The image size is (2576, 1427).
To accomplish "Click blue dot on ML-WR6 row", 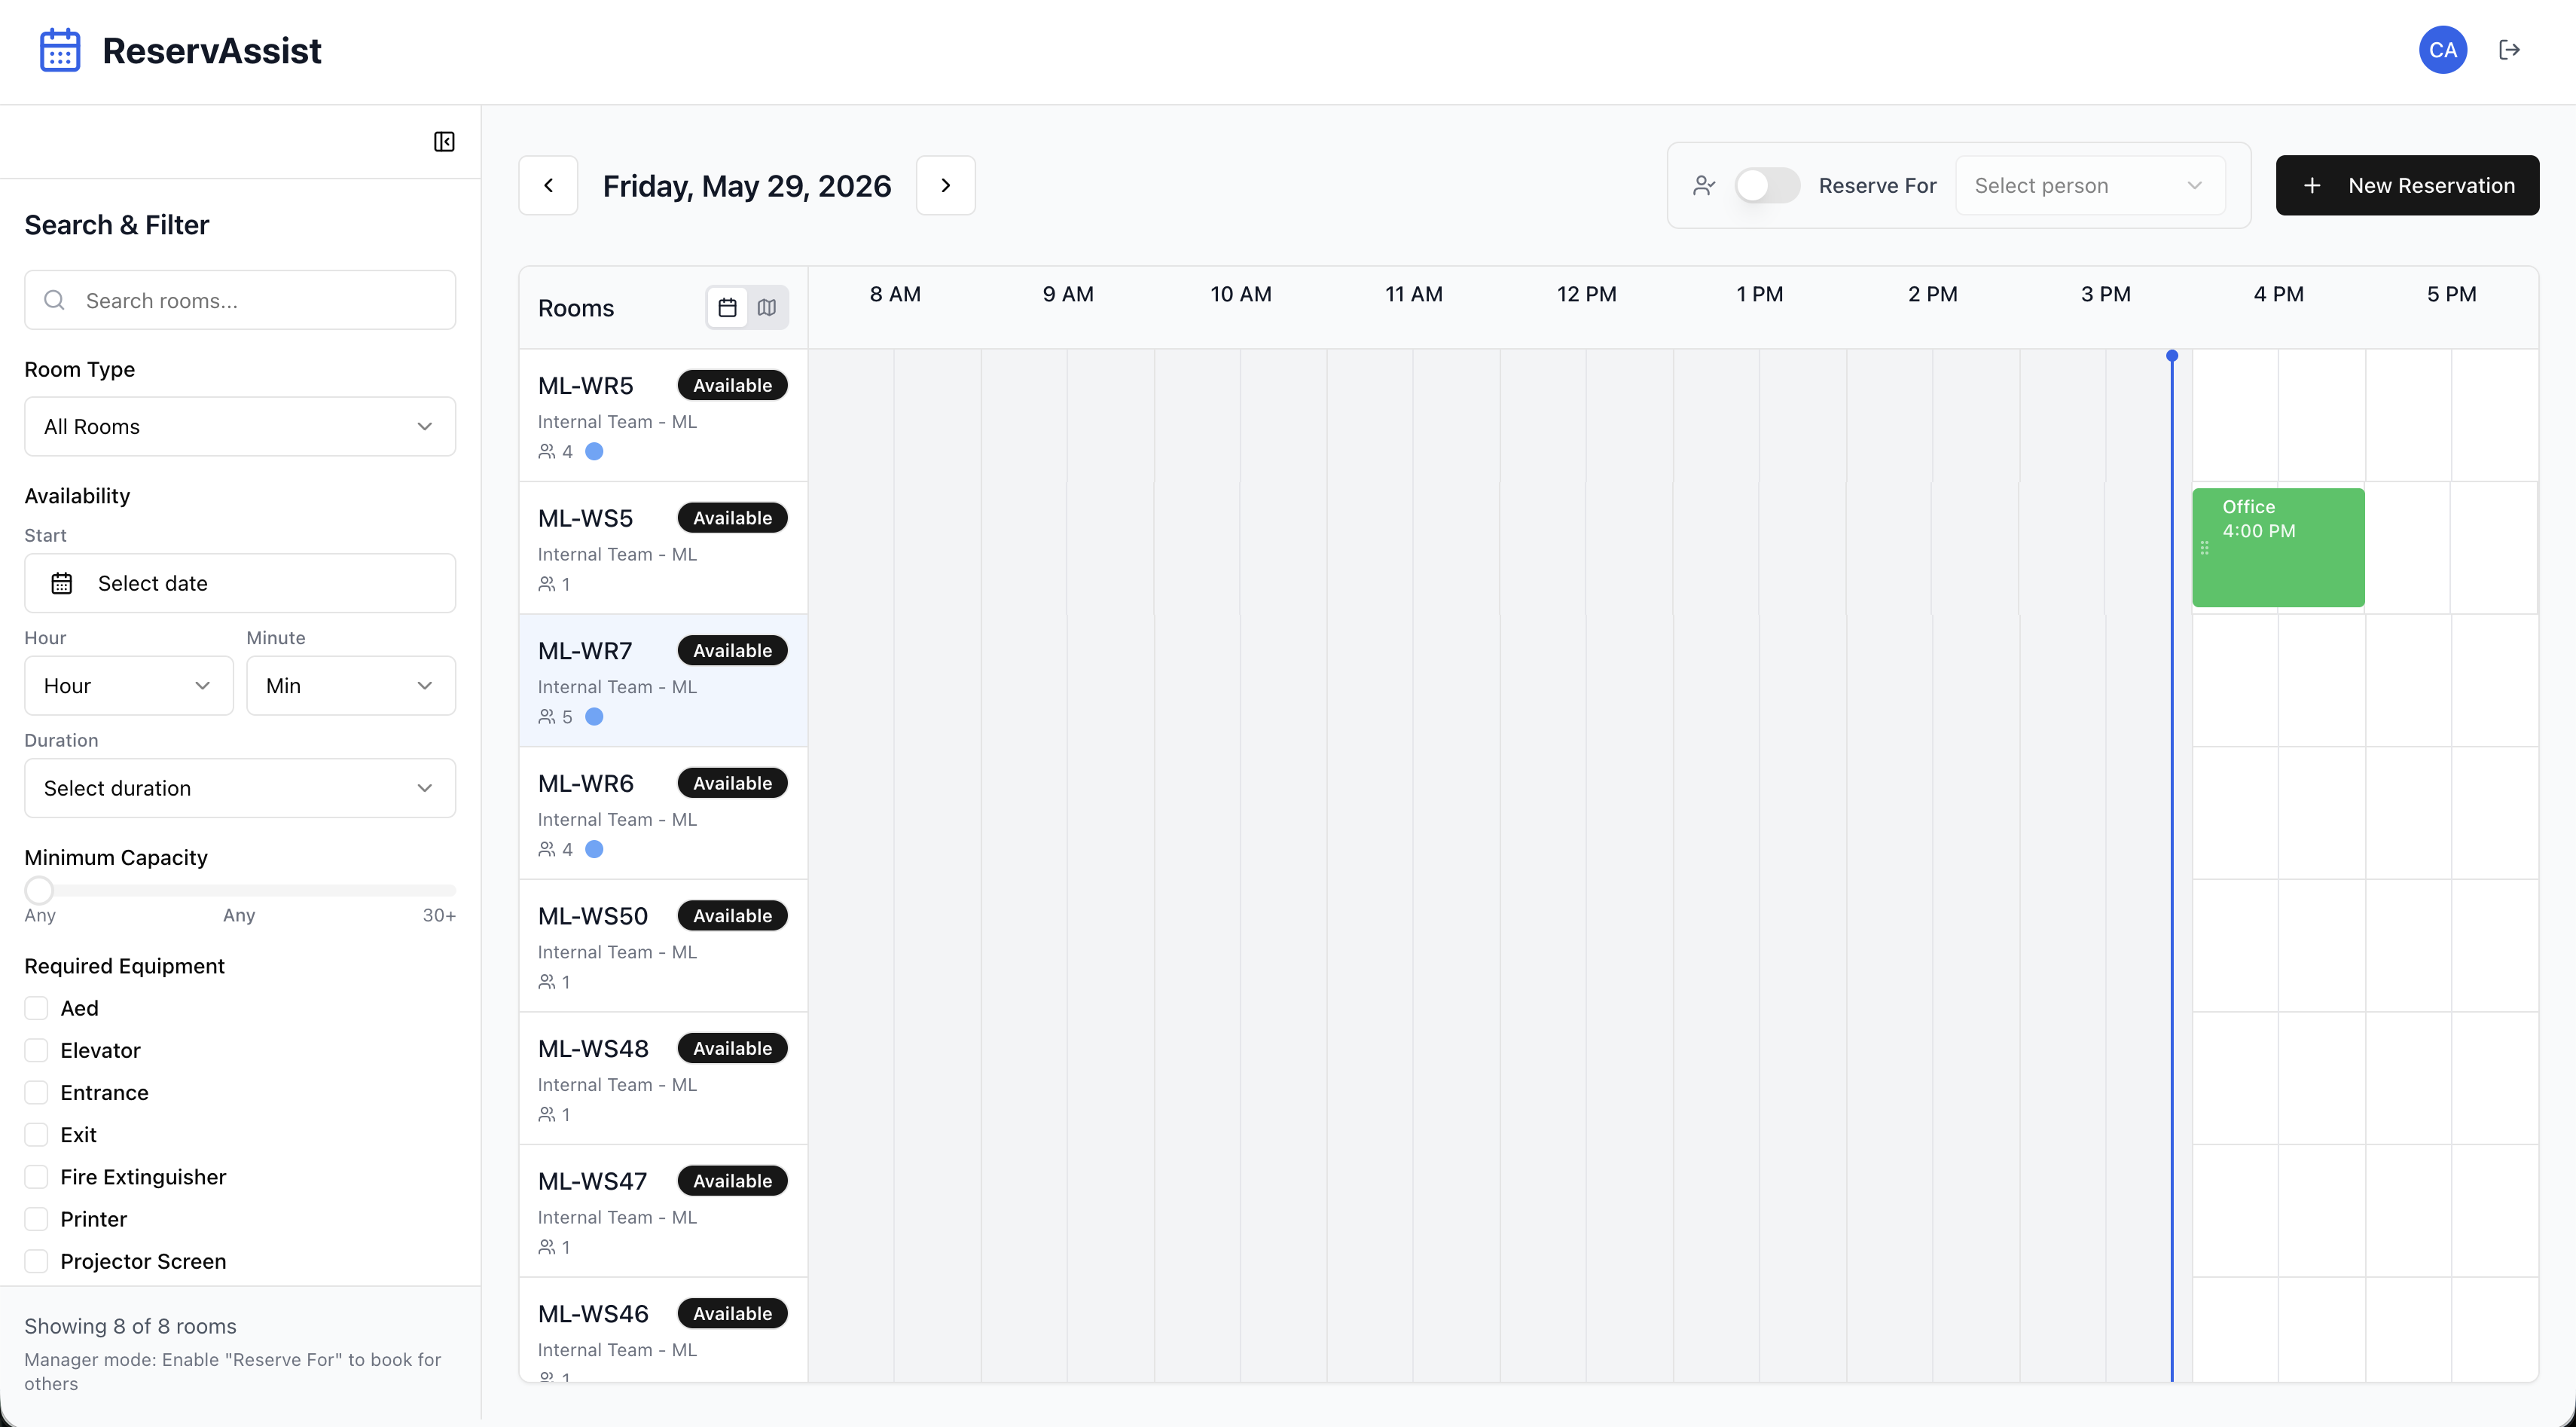I will (594, 849).
